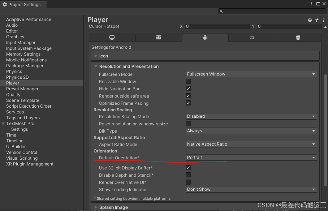This screenshot has height=211, width=328.
Task: Open the XR Plugin Management category
Action: (x=30, y=164)
